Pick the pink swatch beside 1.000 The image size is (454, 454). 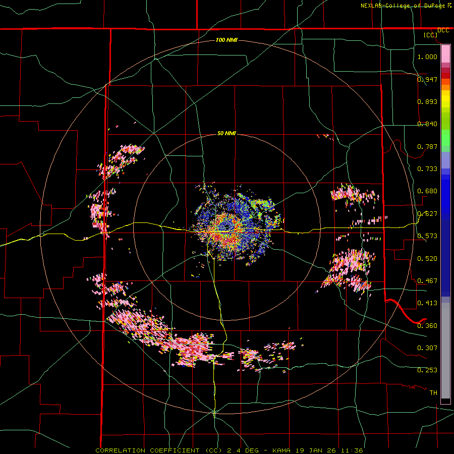(x=445, y=54)
